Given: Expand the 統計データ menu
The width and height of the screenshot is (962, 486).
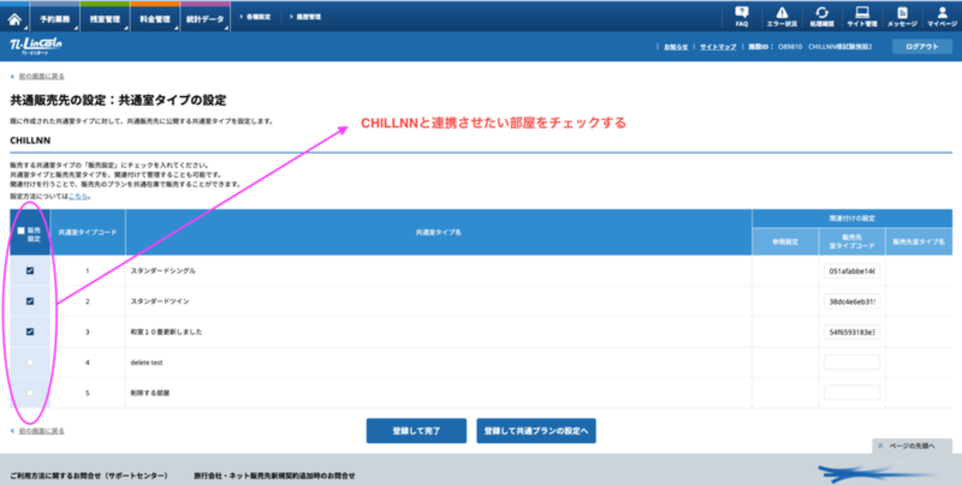Looking at the screenshot, I should (205, 18).
